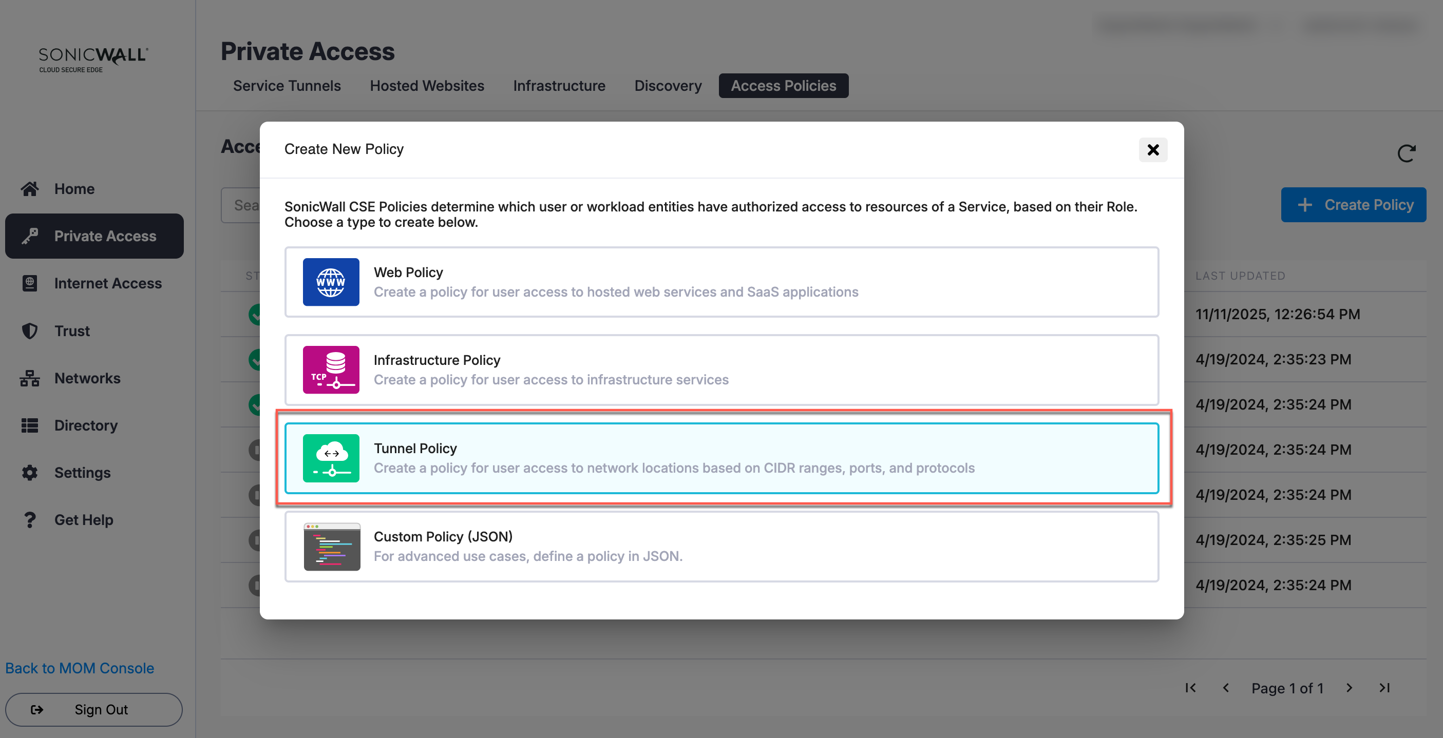Click the Settings gear icon
Viewport: 1443px width, 738px height.
30,473
